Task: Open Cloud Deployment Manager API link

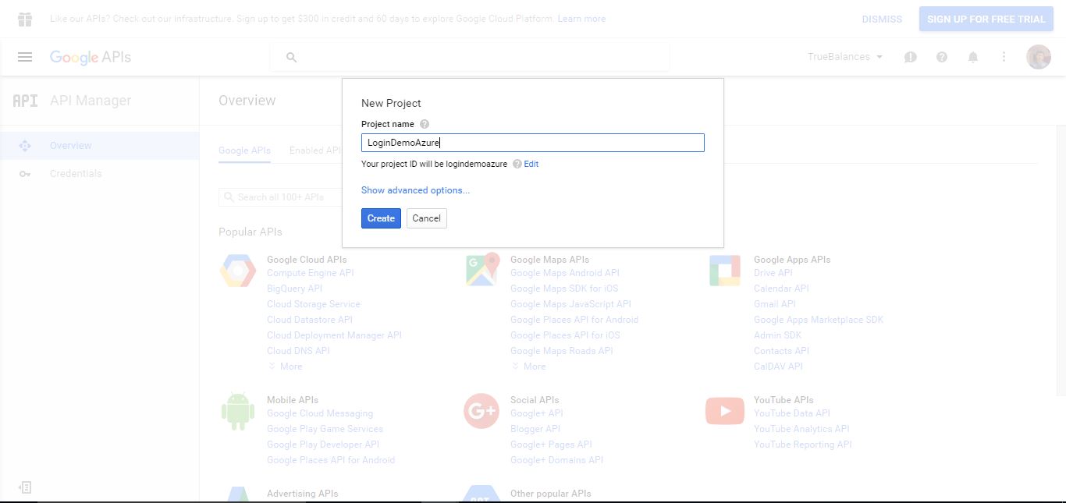Action: click(x=334, y=335)
